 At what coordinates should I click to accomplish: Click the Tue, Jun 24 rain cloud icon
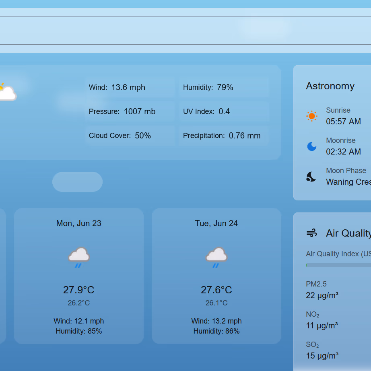[x=216, y=258]
